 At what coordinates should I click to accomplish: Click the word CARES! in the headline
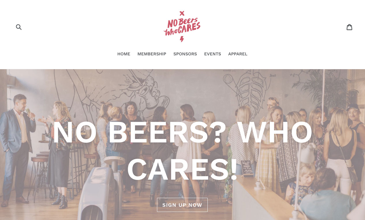(182, 170)
